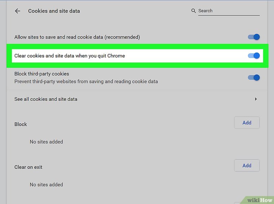The width and height of the screenshot is (274, 204).
Task: Click the Clear cookies when you quit label
Action: 70,56
